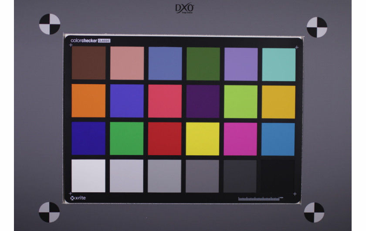The height and width of the screenshot is (231, 366).
Task: Select the dark charcoal gray patch
Action: tap(240, 177)
